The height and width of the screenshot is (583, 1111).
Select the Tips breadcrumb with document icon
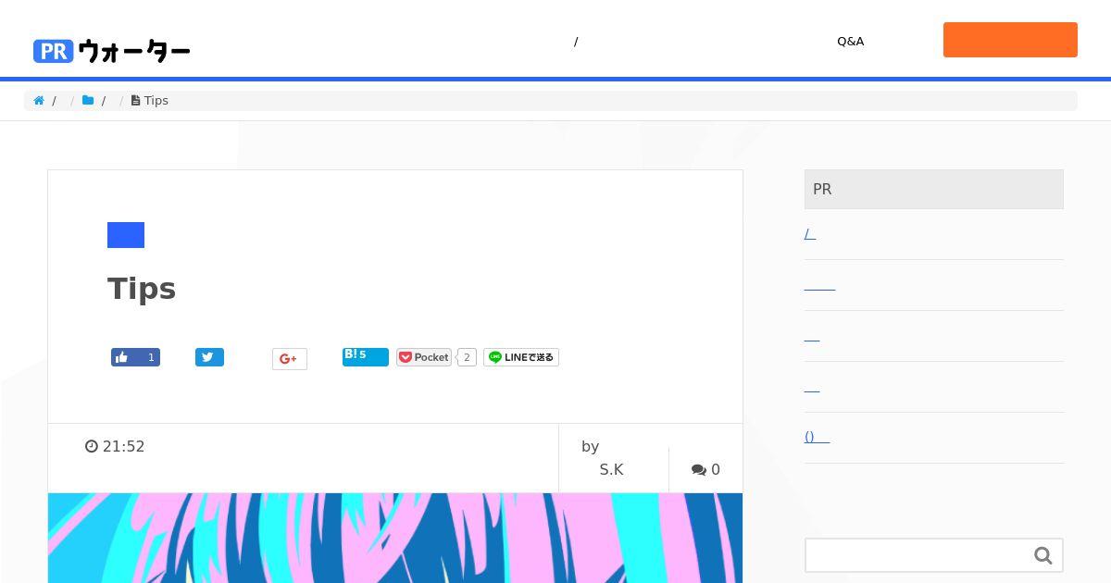150,100
